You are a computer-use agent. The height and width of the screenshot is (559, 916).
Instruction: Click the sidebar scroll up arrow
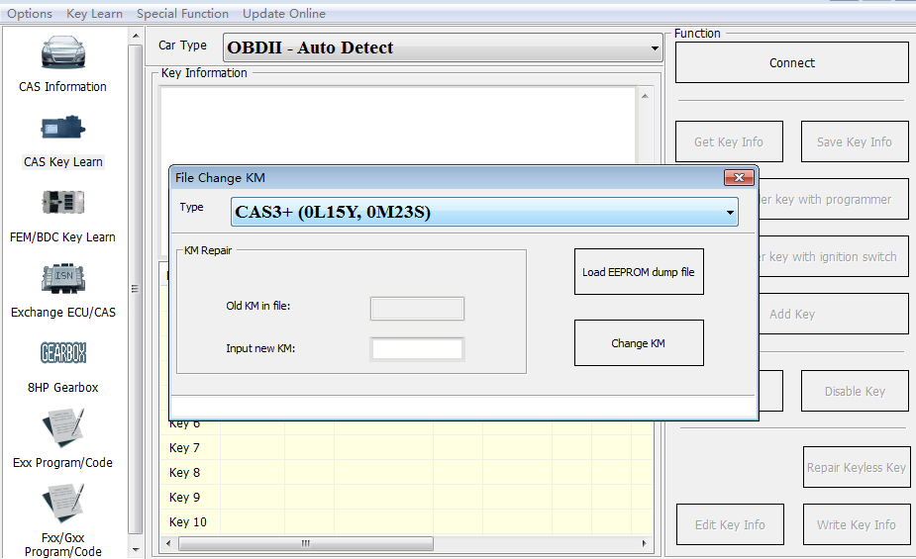click(136, 36)
